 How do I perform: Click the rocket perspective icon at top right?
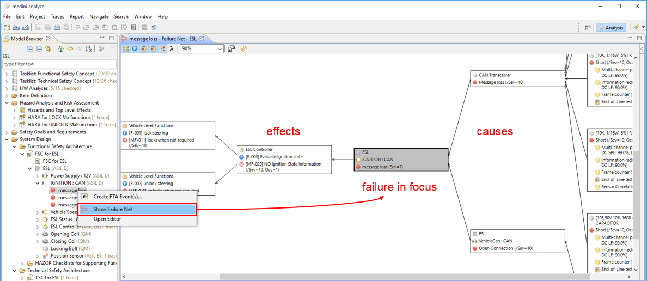pos(636,28)
